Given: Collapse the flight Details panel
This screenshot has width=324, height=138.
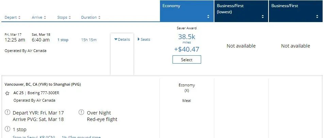Looking at the screenshot, I should click(x=122, y=39).
